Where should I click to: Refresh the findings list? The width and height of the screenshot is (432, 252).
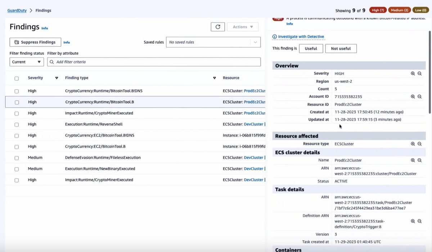pyautogui.click(x=218, y=27)
